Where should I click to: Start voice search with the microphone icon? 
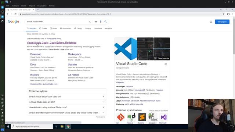(101, 22)
